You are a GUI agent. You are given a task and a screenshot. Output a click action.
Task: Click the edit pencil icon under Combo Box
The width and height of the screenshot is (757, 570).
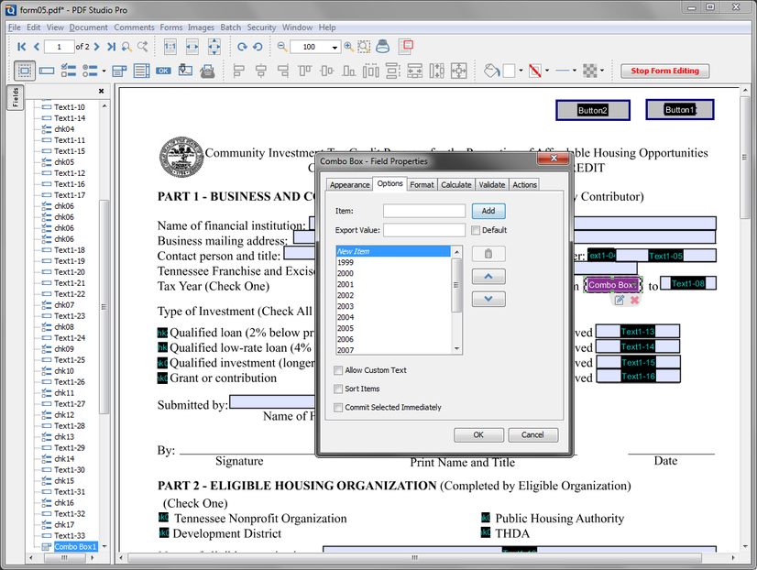[x=620, y=301]
